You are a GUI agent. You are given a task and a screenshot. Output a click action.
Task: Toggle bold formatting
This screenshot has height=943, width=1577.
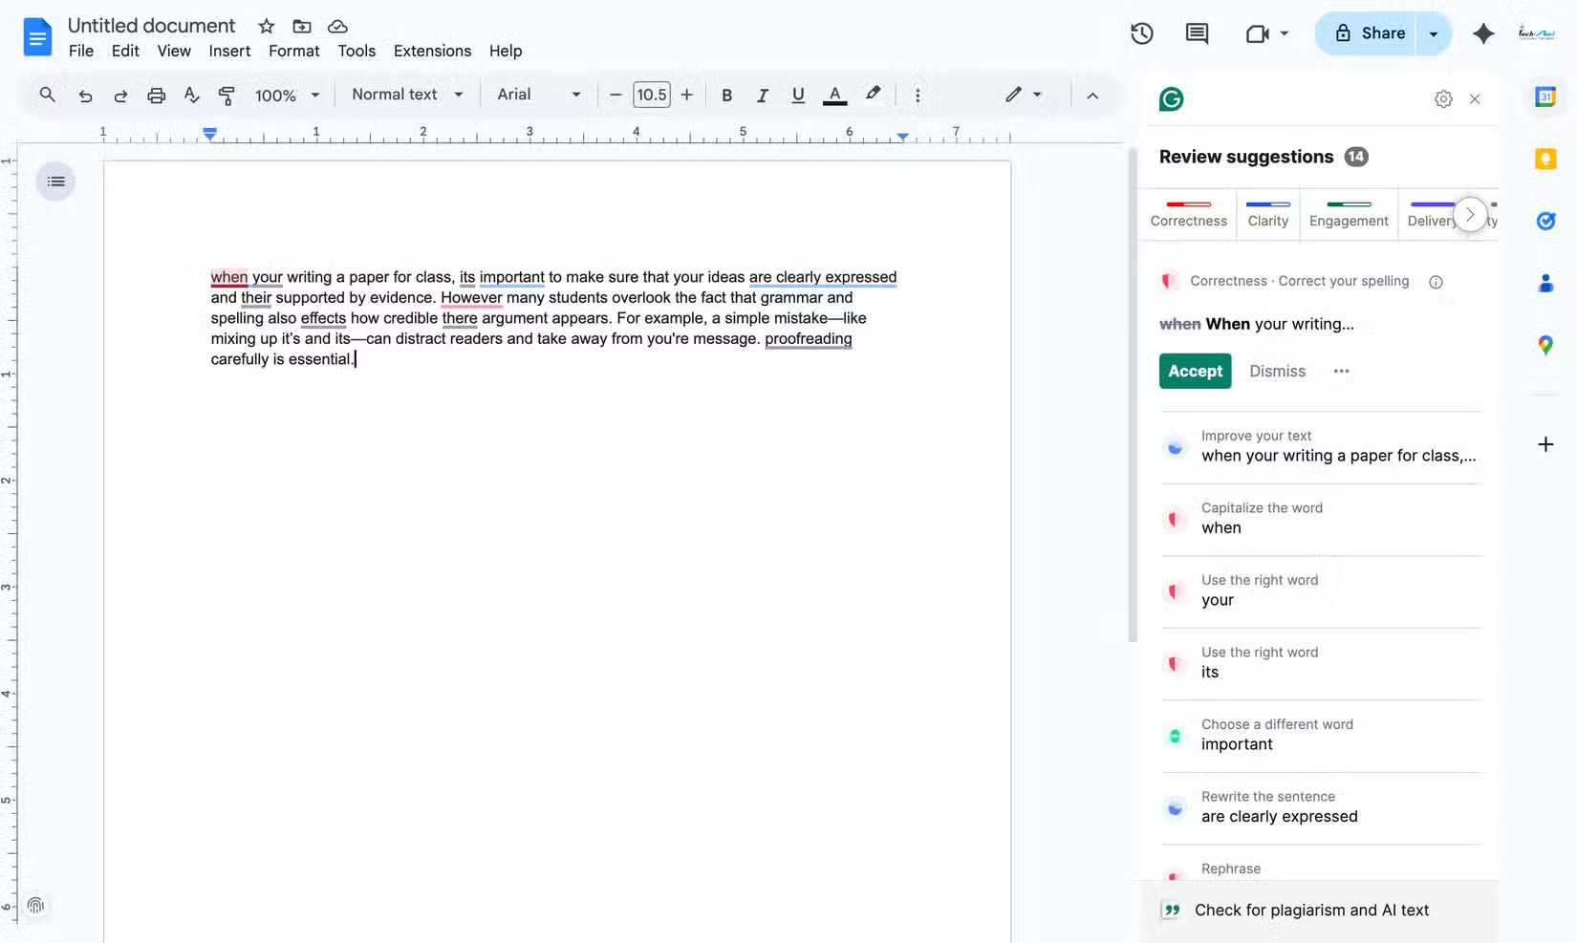pos(726,95)
